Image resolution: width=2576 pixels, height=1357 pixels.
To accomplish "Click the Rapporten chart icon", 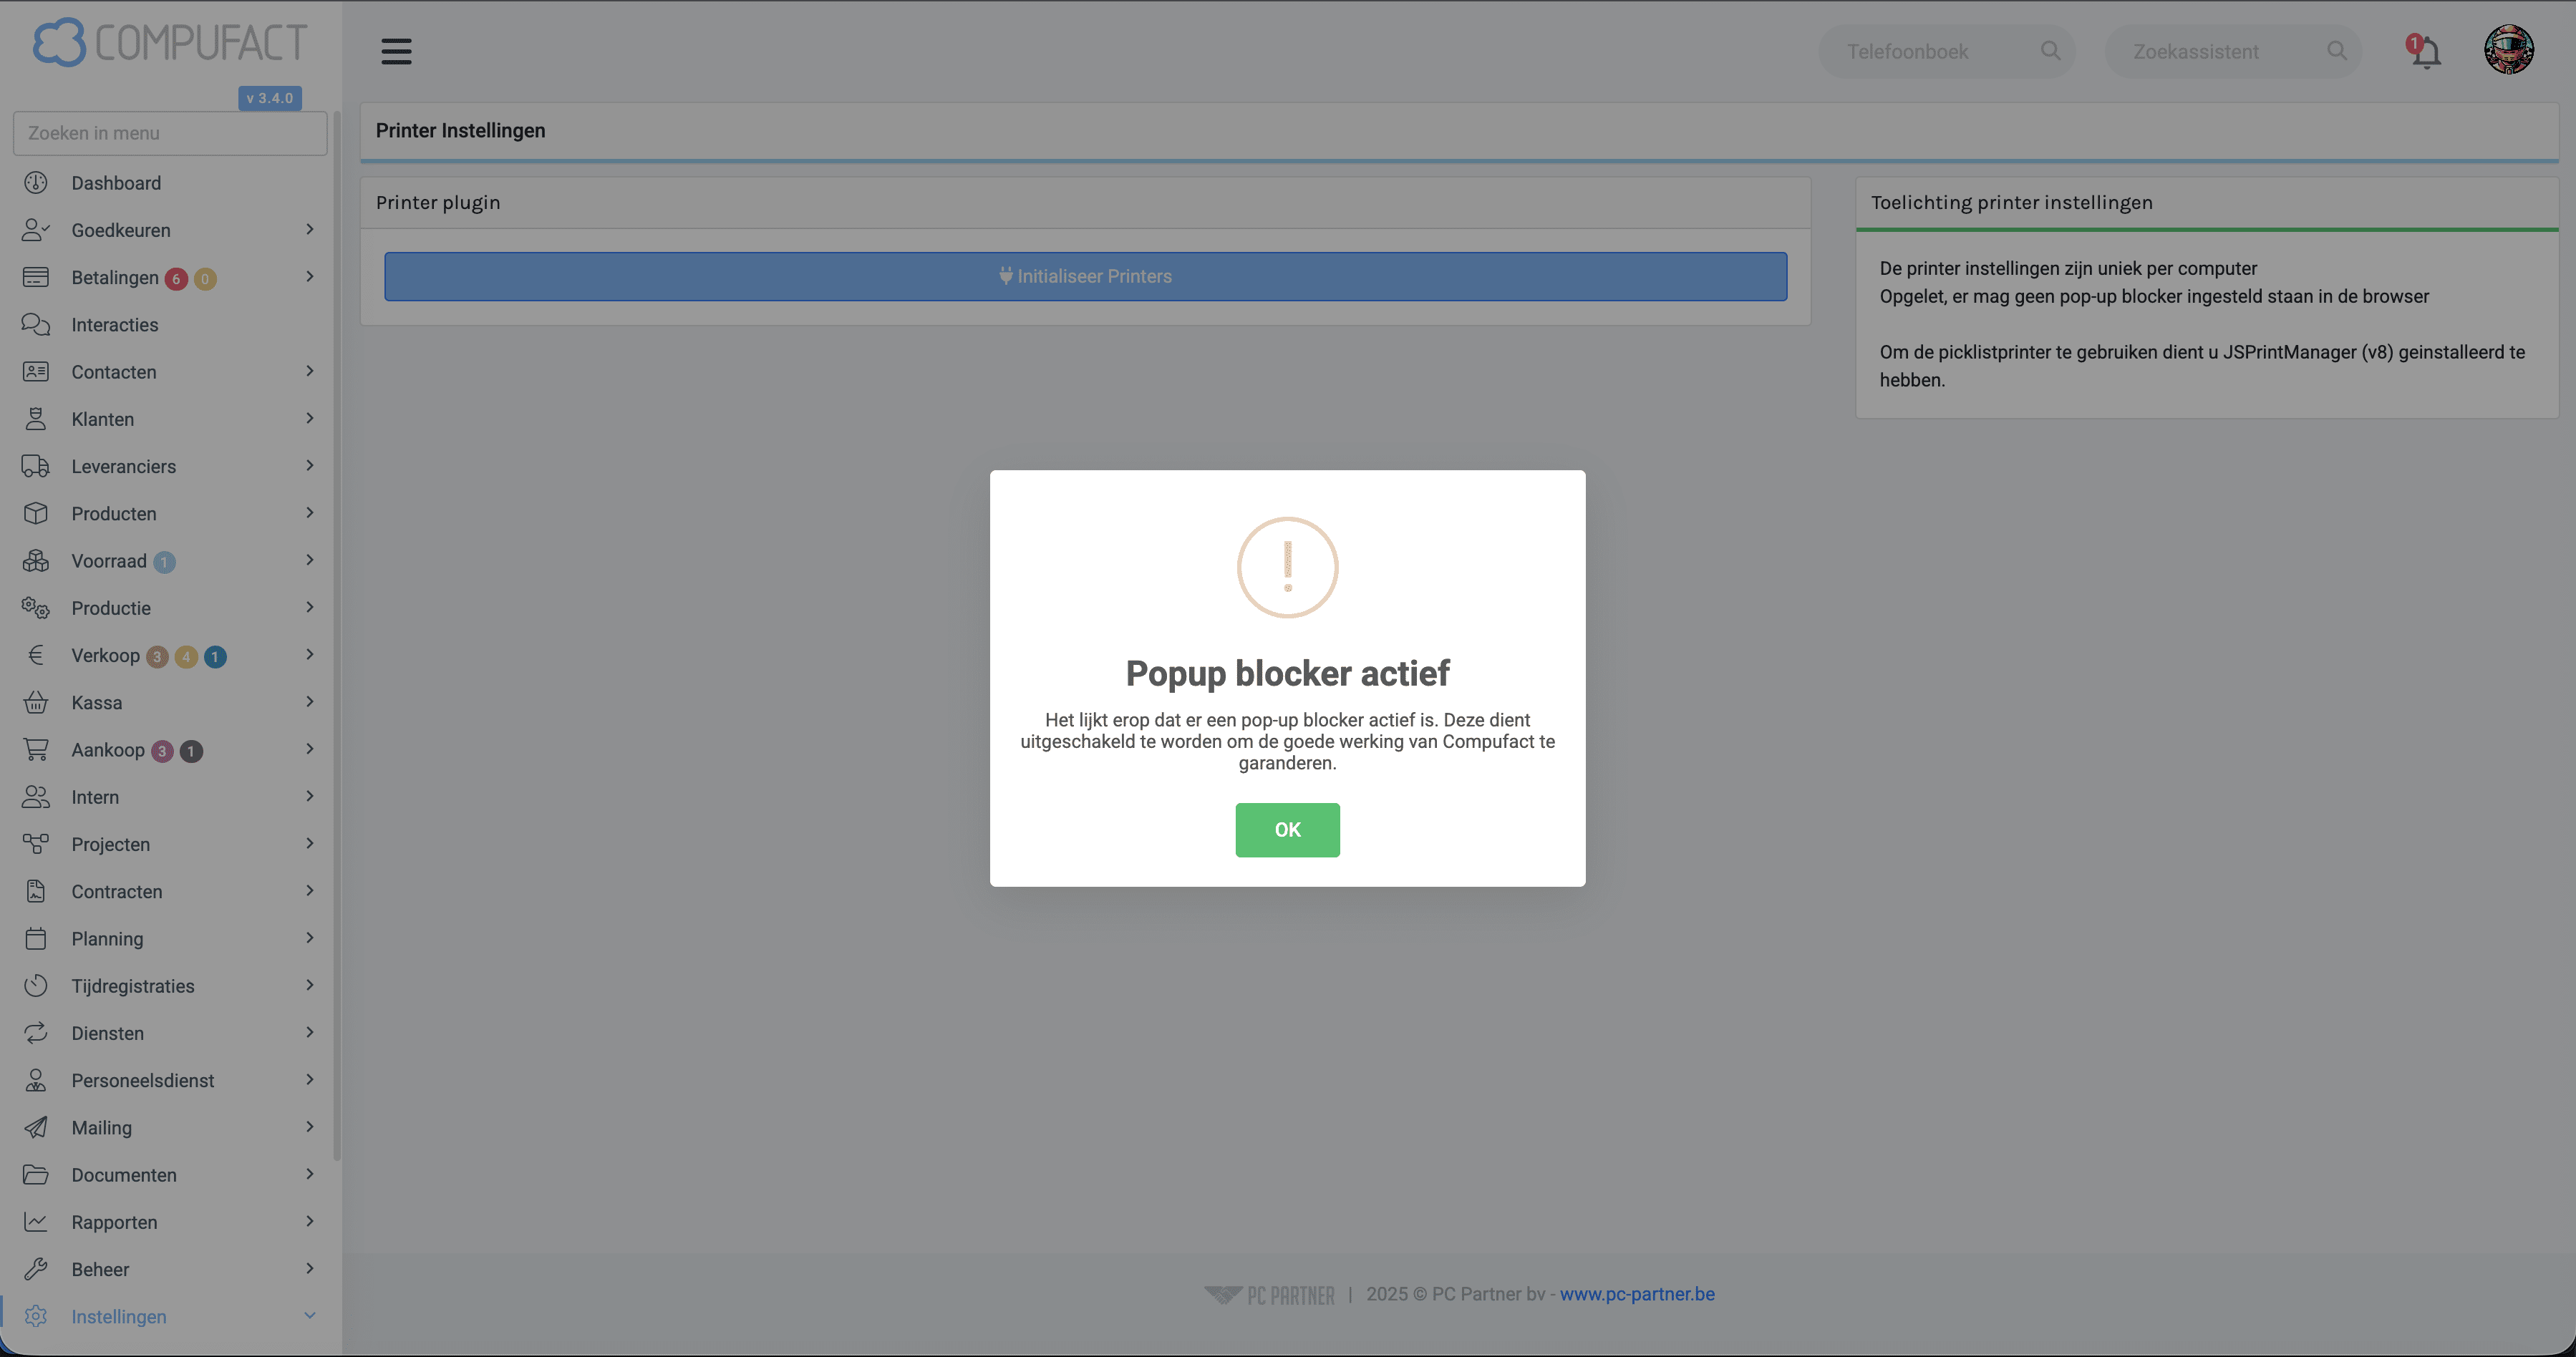I will point(36,1222).
